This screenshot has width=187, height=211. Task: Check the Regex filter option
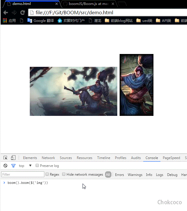click(47, 175)
